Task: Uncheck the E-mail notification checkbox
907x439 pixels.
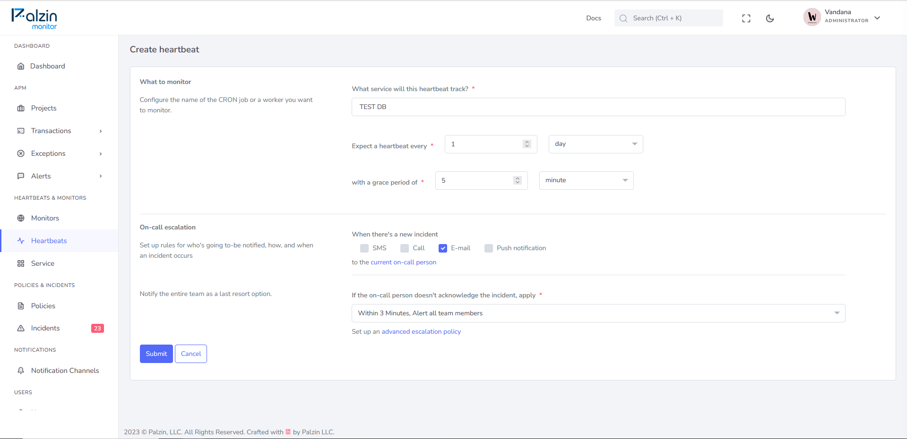Action: [x=443, y=248]
